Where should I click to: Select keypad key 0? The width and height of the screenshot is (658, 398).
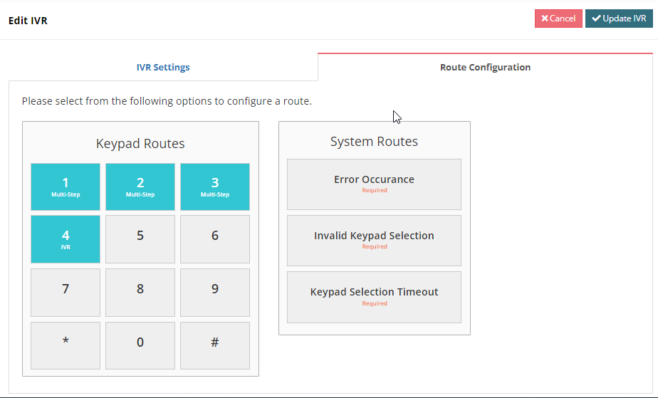click(x=140, y=345)
